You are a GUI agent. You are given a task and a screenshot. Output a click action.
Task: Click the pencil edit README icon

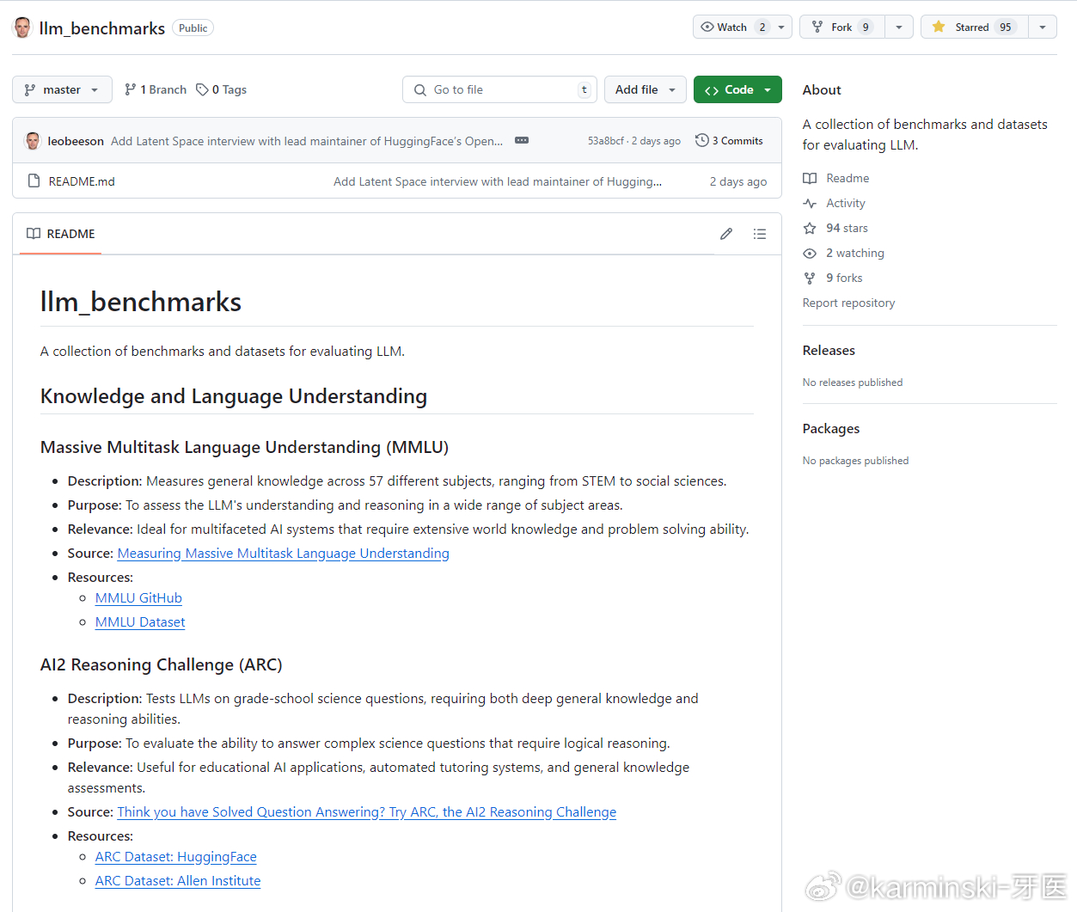(x=726, y=234)
